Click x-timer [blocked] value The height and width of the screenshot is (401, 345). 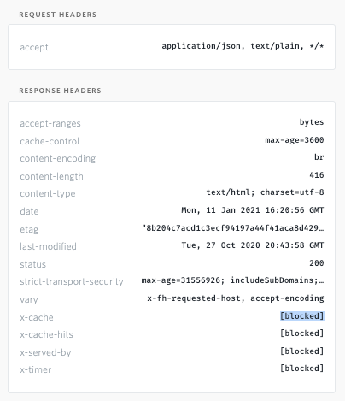(x=302, y=369)
